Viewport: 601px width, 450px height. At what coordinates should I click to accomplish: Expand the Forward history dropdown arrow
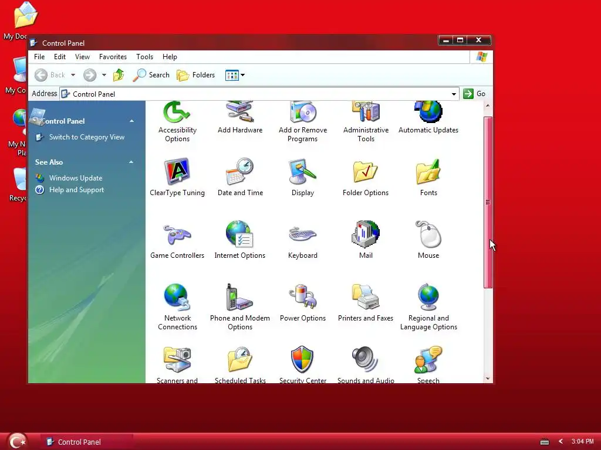(x=104, y=75)
